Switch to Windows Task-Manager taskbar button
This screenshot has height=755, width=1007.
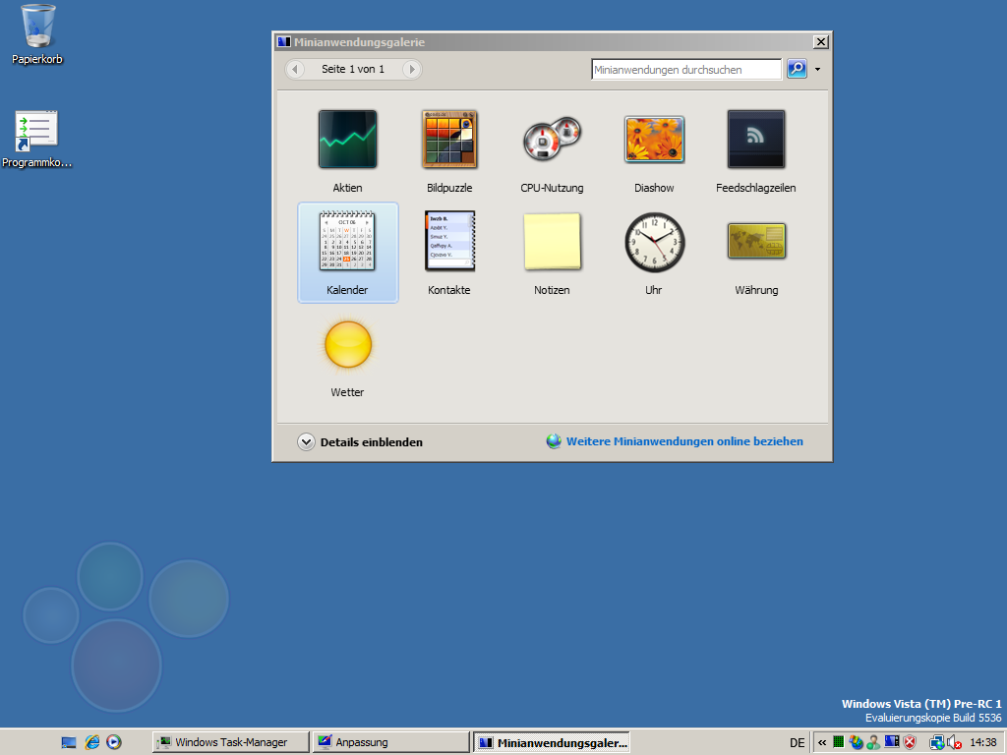[x=231, y=742]
